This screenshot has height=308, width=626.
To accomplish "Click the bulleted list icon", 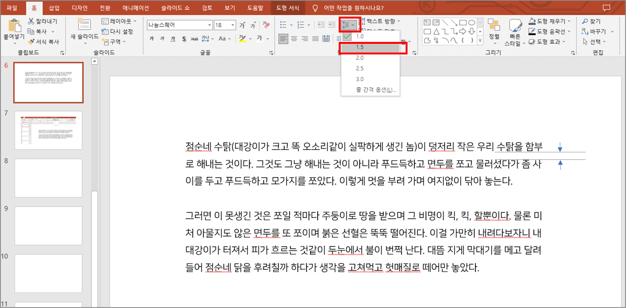I will pyautogui.click(x=283, y=25).
